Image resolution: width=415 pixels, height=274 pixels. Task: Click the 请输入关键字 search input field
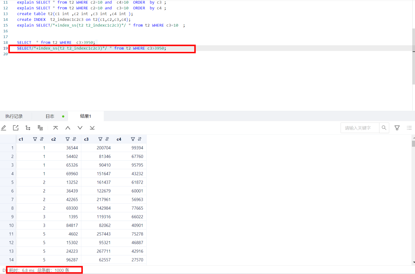pyautogui.click(x=360, y=128)
